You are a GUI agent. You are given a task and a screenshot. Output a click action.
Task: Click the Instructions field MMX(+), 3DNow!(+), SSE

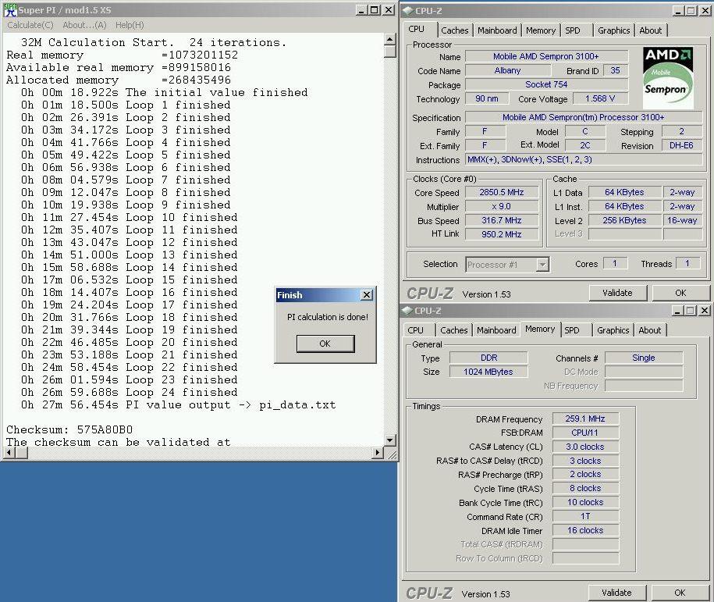[x=584, y=159]
